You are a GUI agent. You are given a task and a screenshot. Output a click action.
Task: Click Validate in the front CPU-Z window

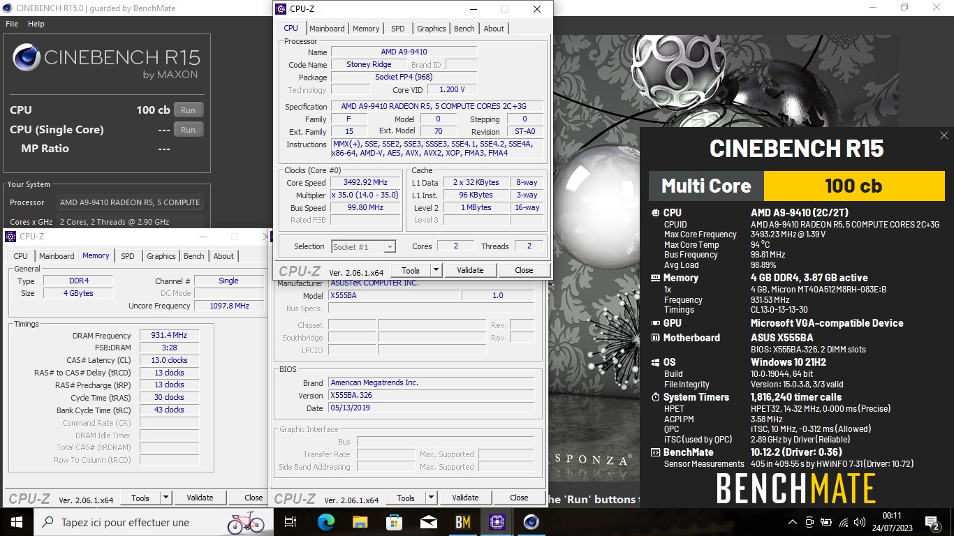470,270
